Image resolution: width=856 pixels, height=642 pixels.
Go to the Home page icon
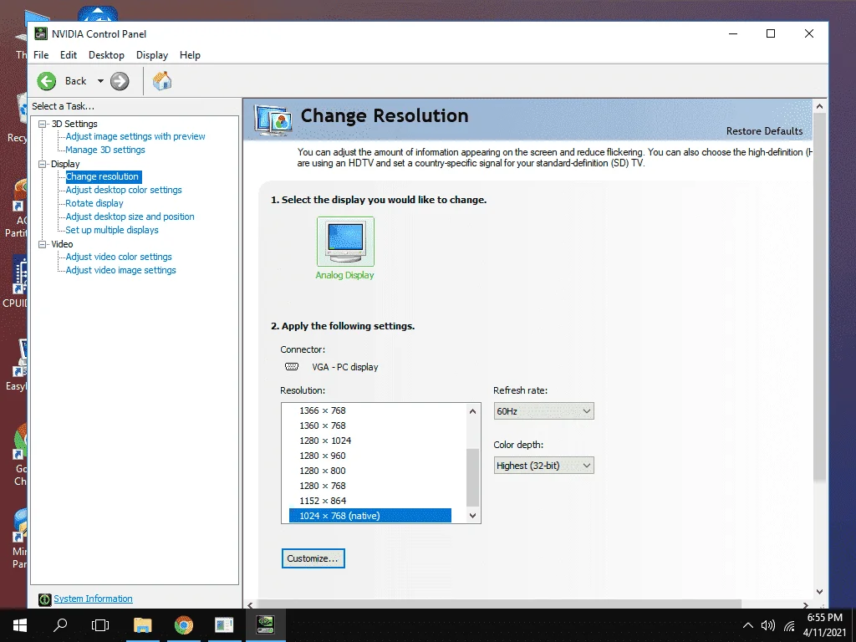(x=162, y=81)
